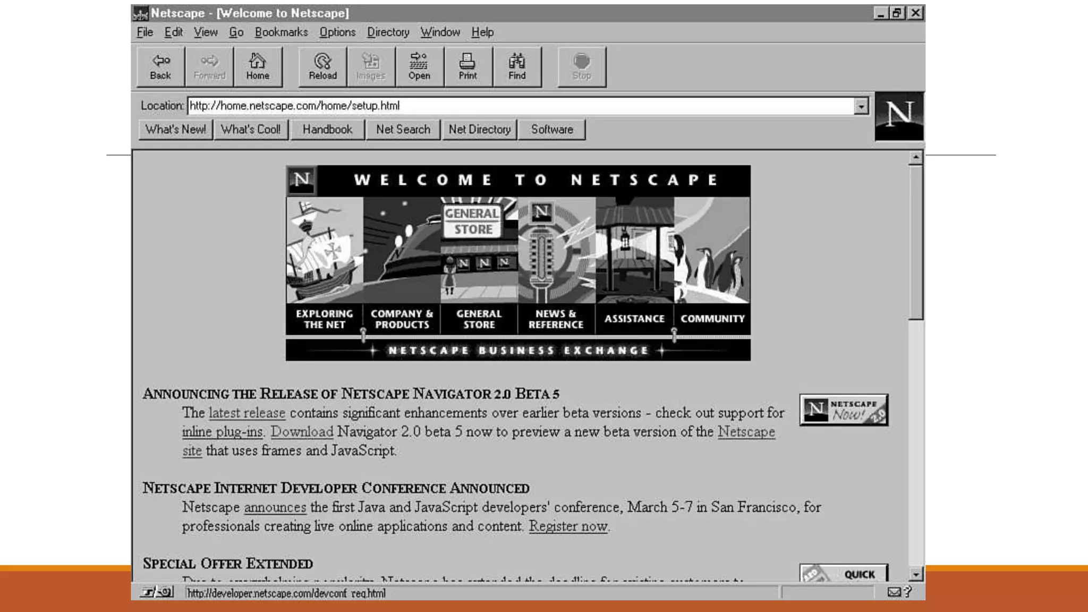Open General Store banner image

click(479, 250)
